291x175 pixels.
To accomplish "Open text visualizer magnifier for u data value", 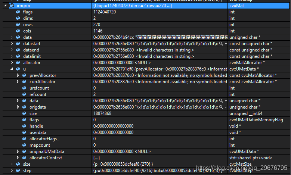I will [221, 101].
